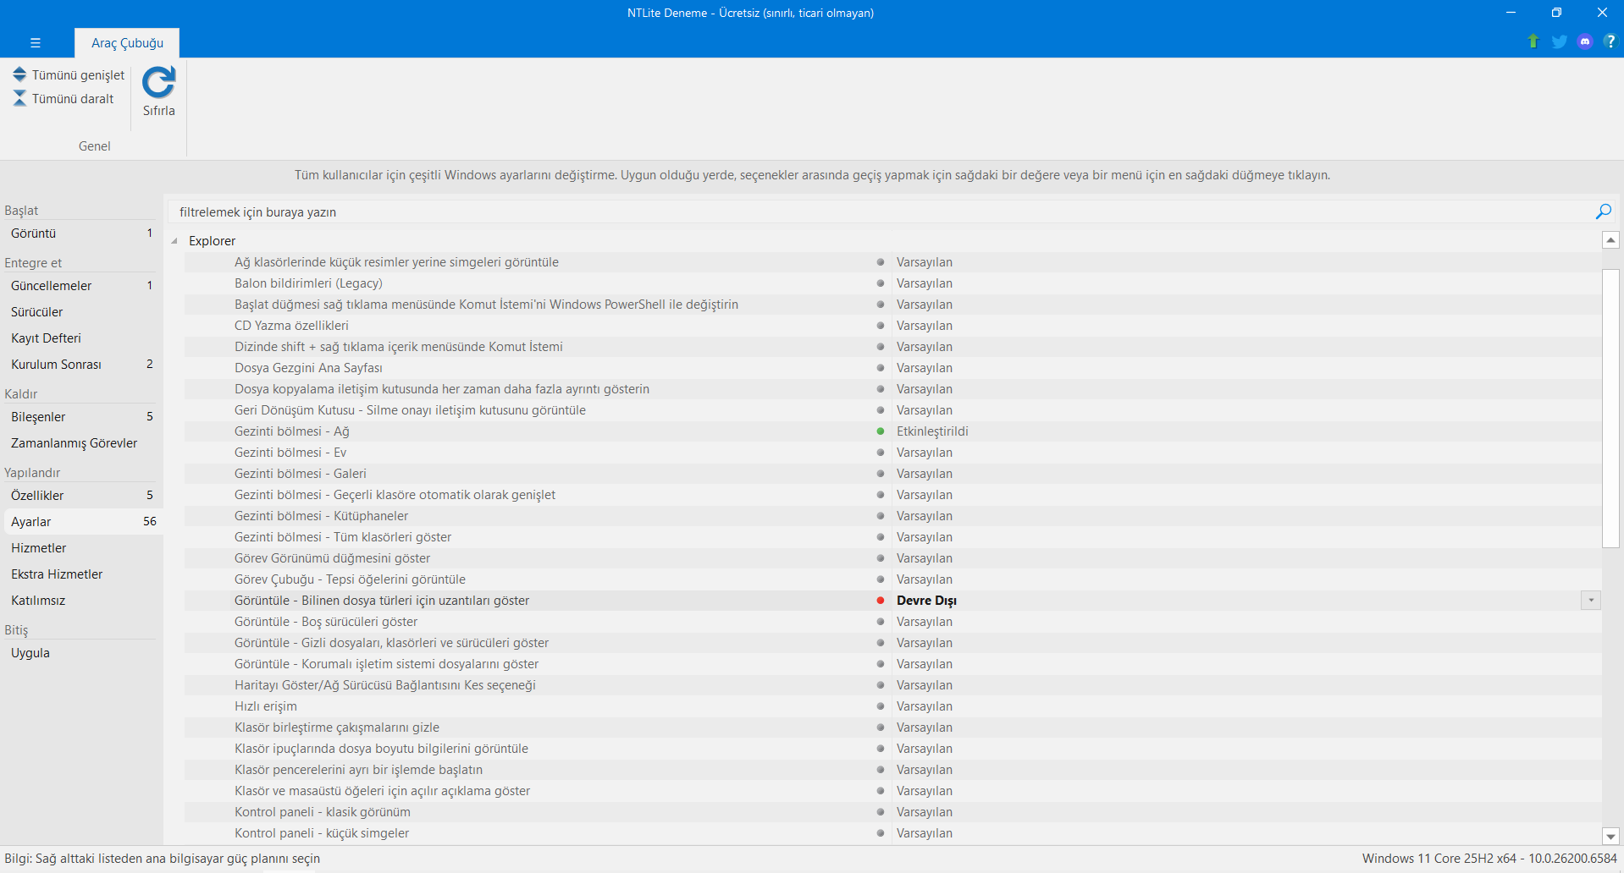Click the scrollbar up arrow
Viewport: 1624px width, 873px height.
(1610, 240)
